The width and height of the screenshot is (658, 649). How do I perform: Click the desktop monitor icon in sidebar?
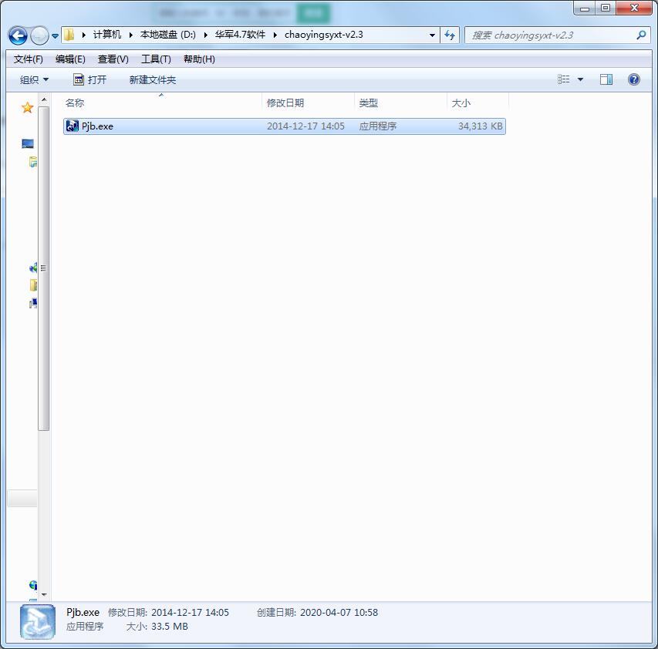[x=28, y=144]
